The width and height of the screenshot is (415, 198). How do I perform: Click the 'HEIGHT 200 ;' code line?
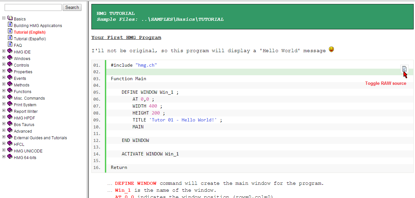pos(149,113)
